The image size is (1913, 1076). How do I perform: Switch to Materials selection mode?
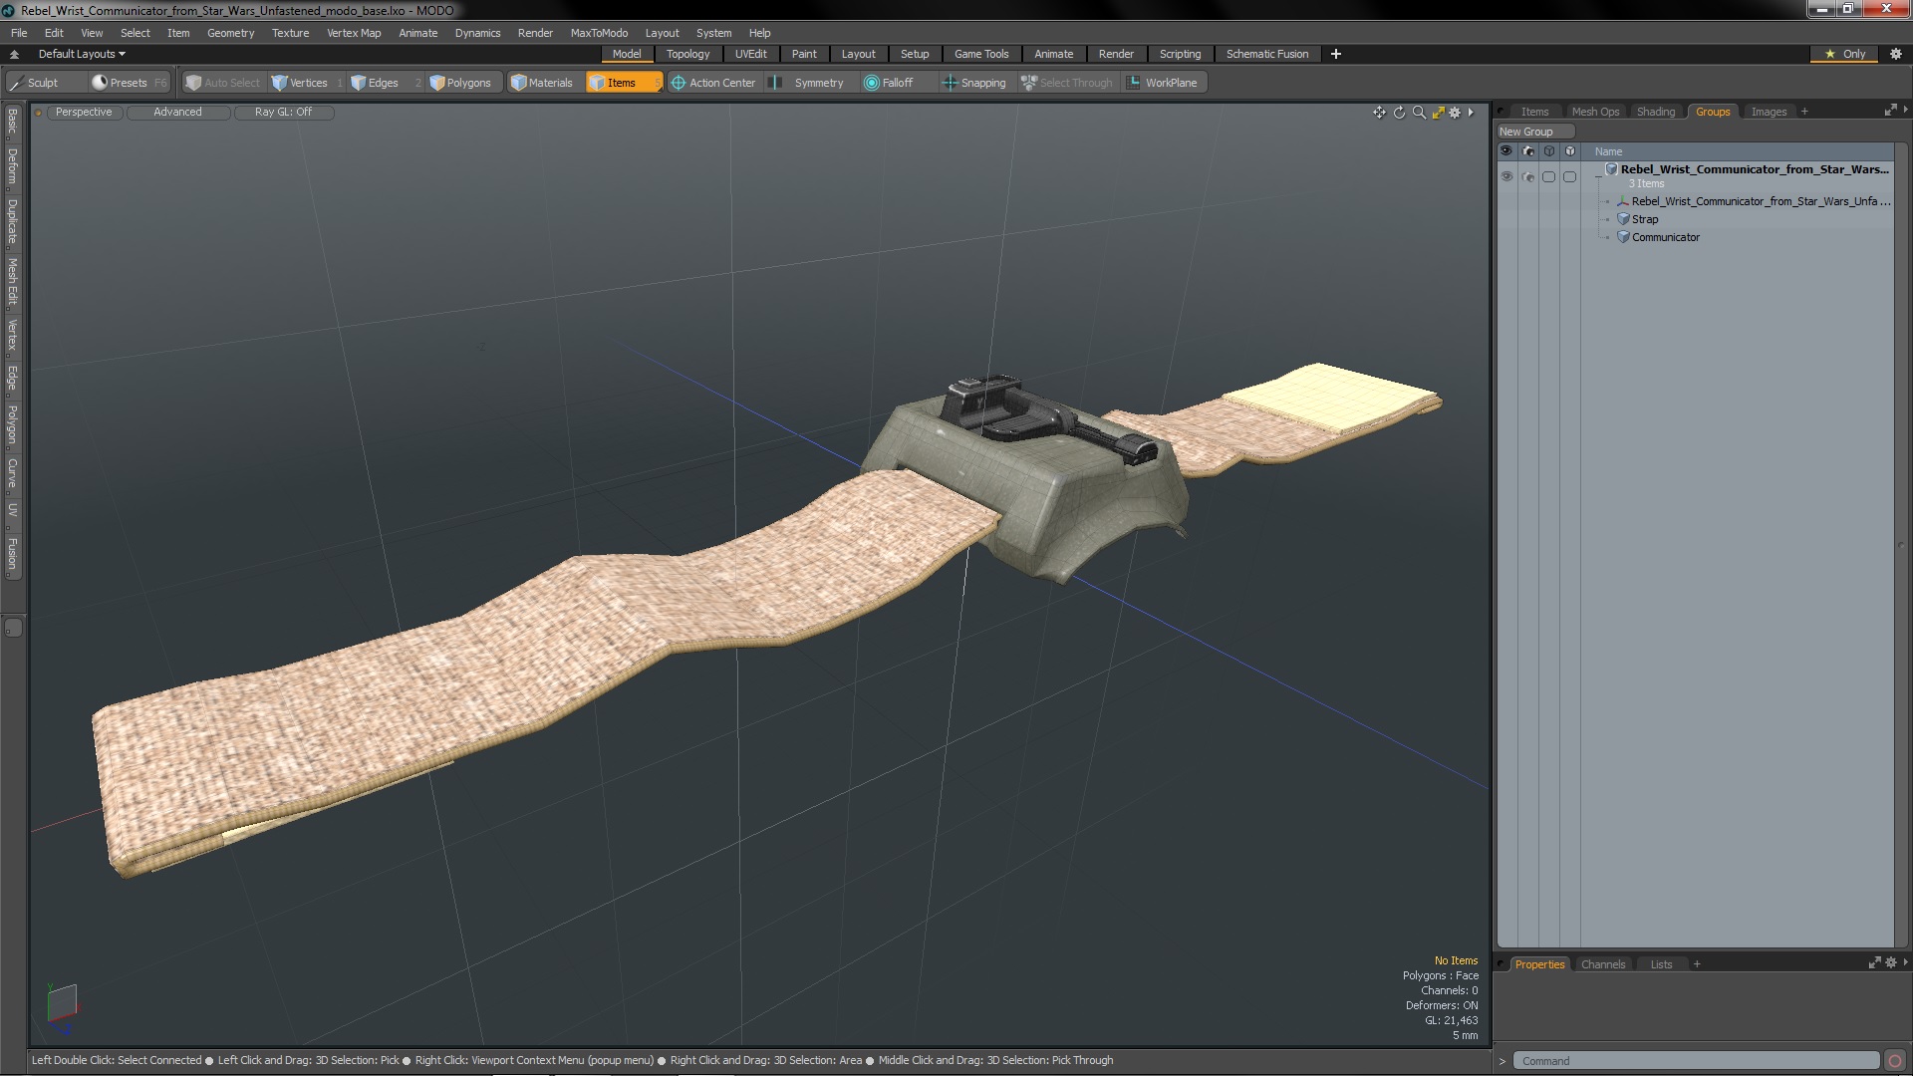click(x=542, y=83)
